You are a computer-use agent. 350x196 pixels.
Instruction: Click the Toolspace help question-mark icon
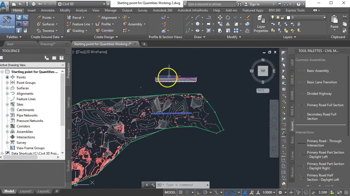(62, 58)
